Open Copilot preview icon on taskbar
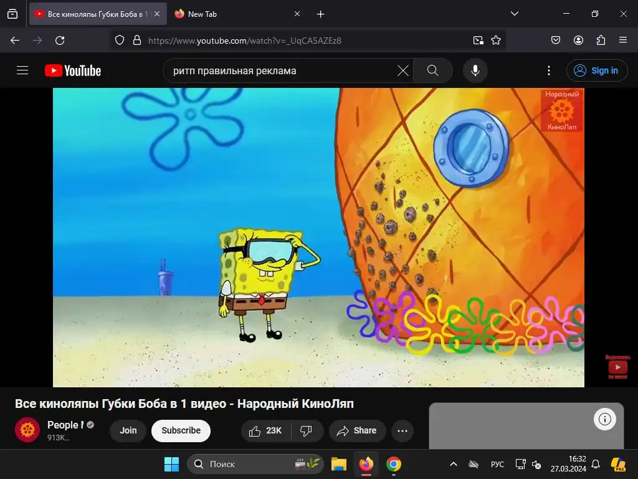 [619, 464]
